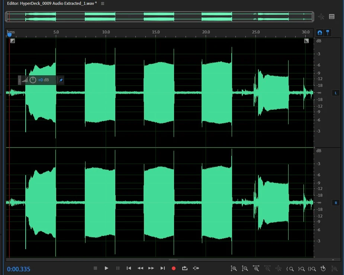This screenshot has width=344, height=275.
Task: Move playhead to previous marker
Action: 129,268
